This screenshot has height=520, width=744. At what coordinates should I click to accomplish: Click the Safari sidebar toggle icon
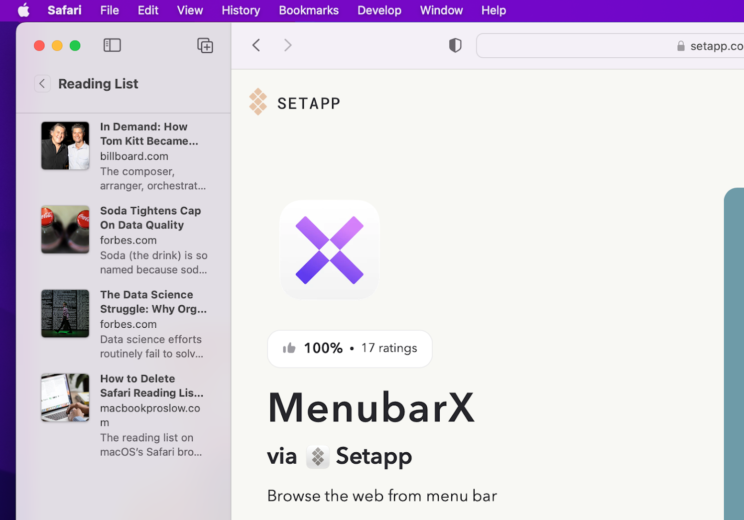tap(112, 45)
